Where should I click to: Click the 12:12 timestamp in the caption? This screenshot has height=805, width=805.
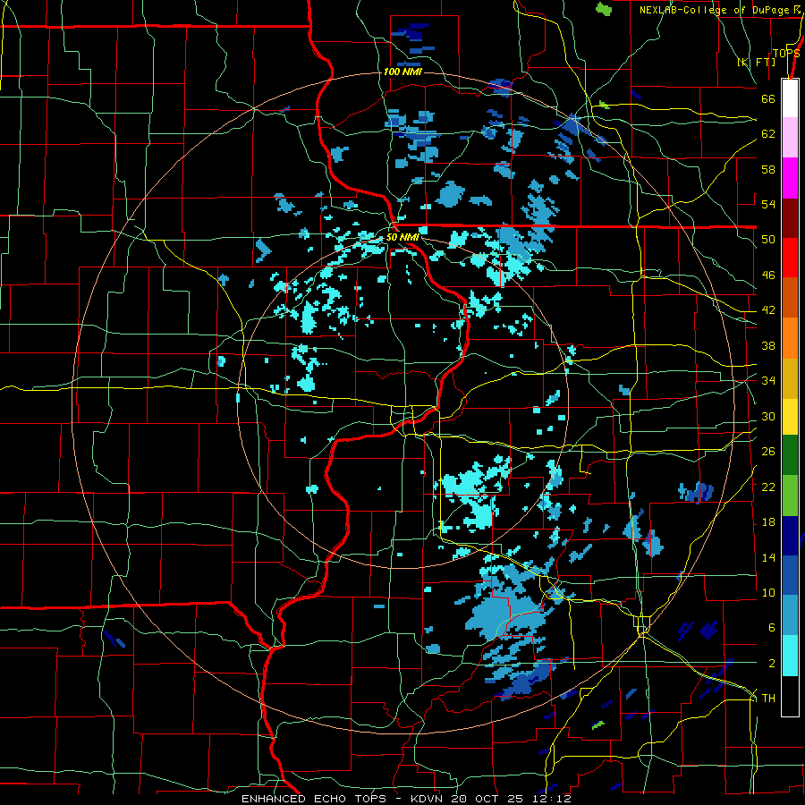[x=553, y=799]
